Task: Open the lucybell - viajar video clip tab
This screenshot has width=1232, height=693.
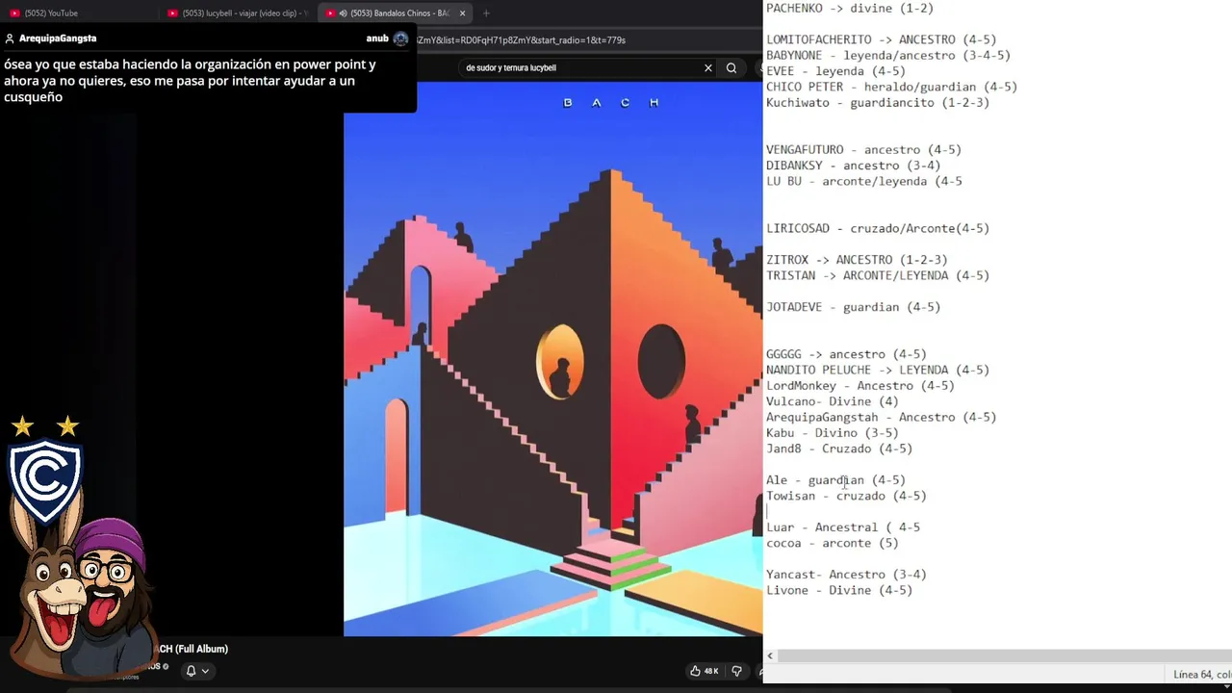Action: 238,13
